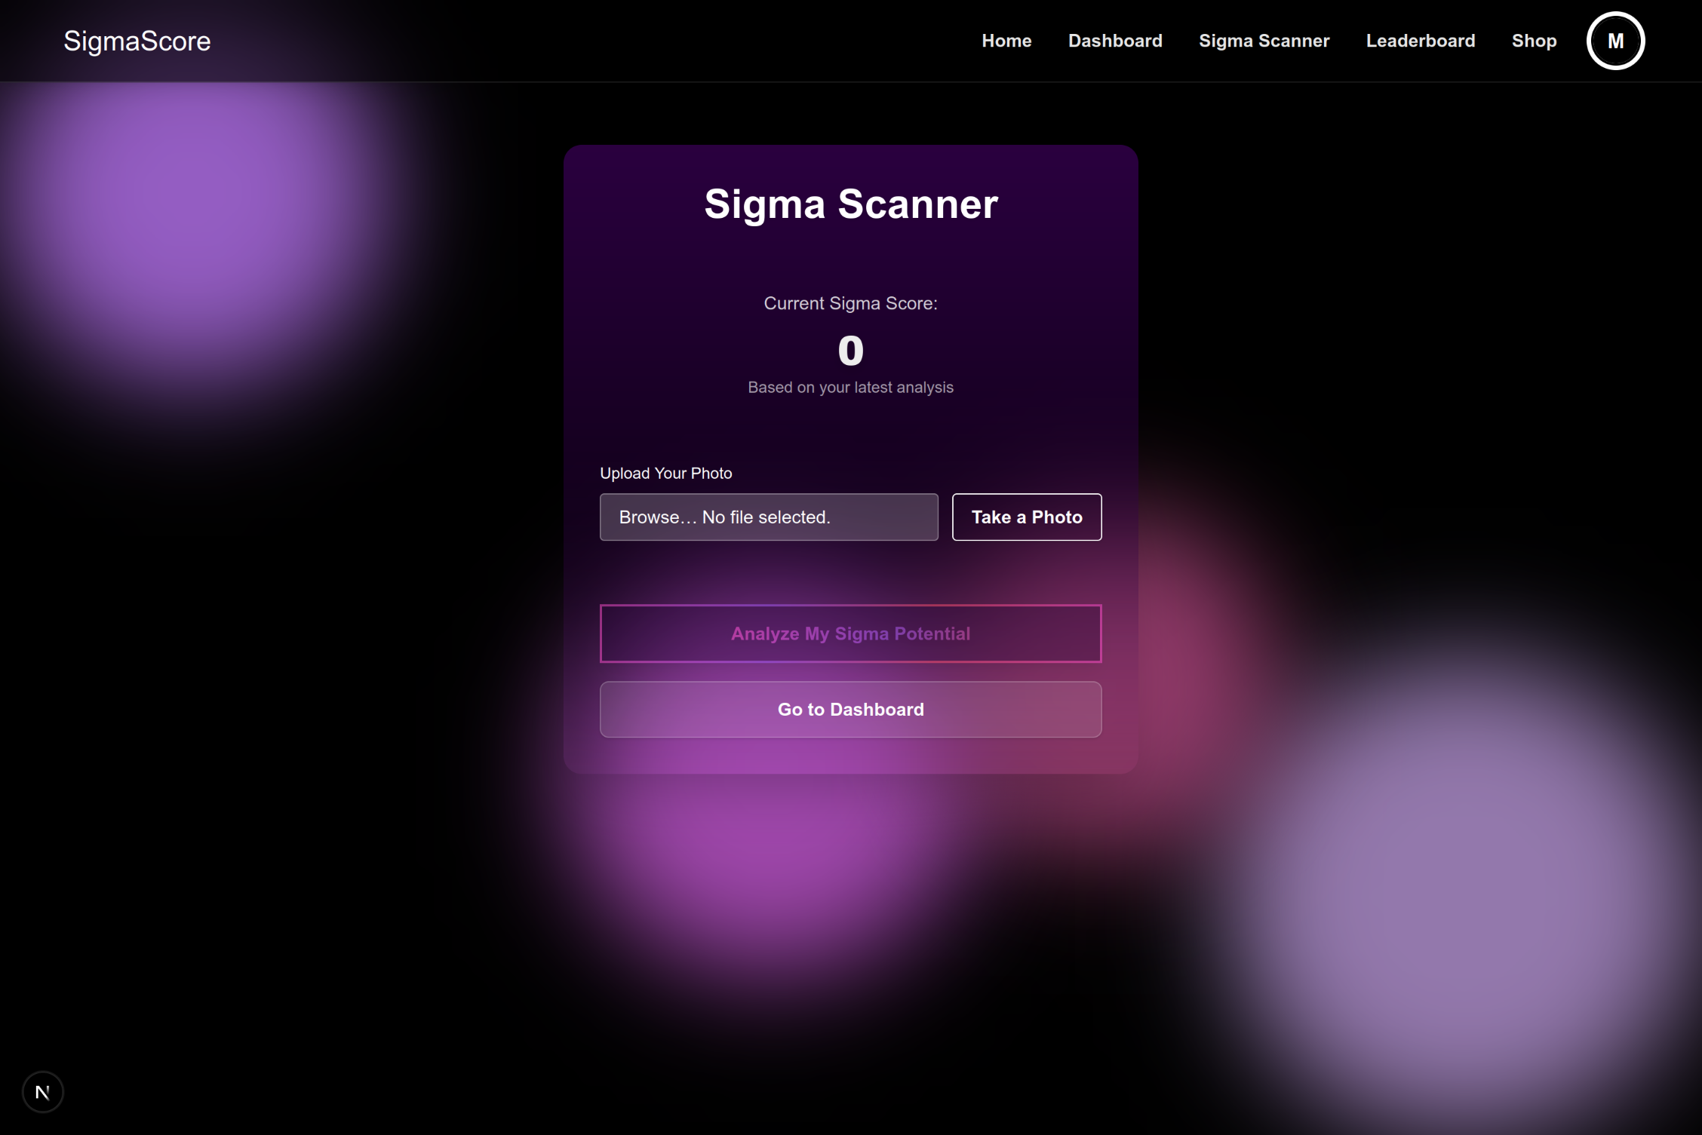Image resolution: width=1702 pixels, height=1135 pixels.
Task: Click the 'Current Sigma Score:' label
Action: tap(850, 303)
